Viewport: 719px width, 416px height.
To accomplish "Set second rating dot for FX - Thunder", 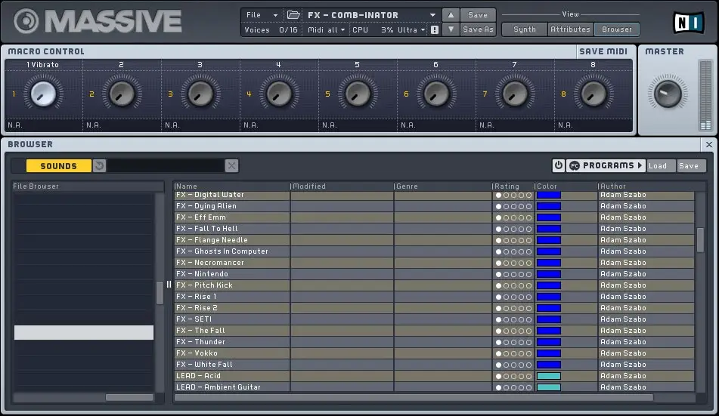I will [507, 342].
